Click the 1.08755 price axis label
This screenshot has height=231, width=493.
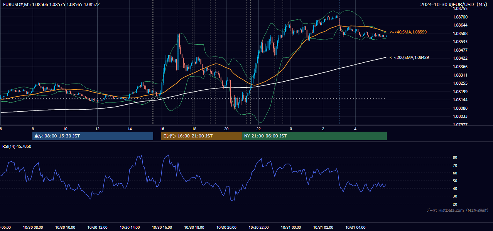tap(461, 8)
